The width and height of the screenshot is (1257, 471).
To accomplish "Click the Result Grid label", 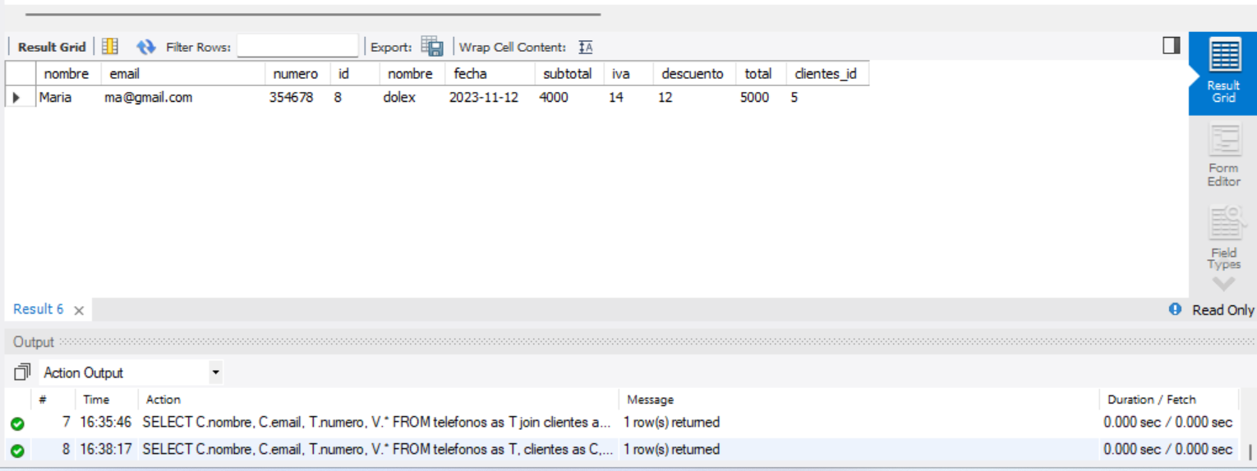I will pos(52,47).
